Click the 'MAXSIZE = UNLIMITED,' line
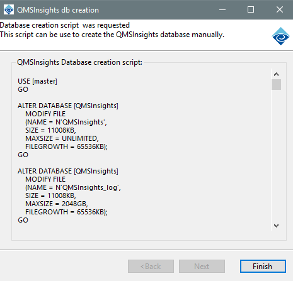 tap(62, 138)
